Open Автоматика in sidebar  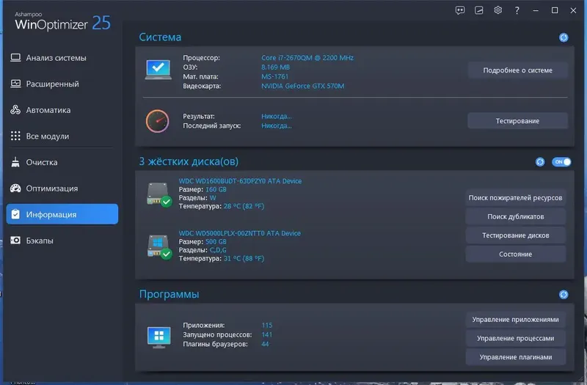pyautogui.click(x=62, y=110)
